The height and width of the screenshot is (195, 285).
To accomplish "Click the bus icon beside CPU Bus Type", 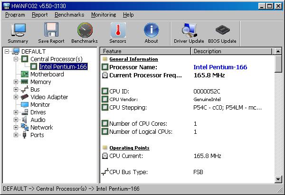I will click(x=105, y=172).
